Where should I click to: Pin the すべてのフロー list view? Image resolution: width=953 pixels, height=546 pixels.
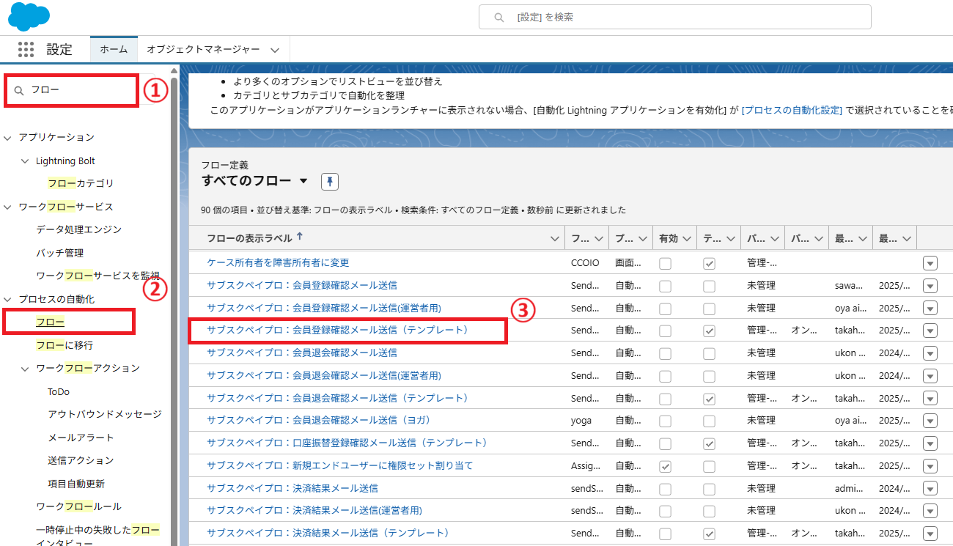coord(329,181)
